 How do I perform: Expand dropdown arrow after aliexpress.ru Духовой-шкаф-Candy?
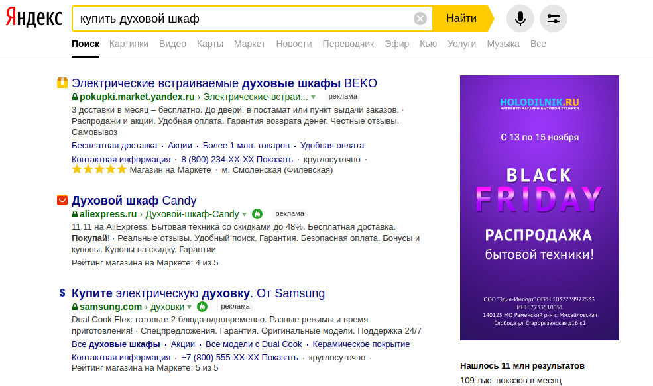(244, 214)
